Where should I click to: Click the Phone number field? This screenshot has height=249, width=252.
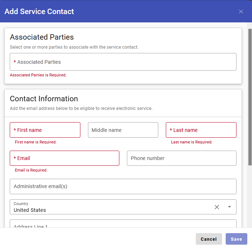point(181,158)
